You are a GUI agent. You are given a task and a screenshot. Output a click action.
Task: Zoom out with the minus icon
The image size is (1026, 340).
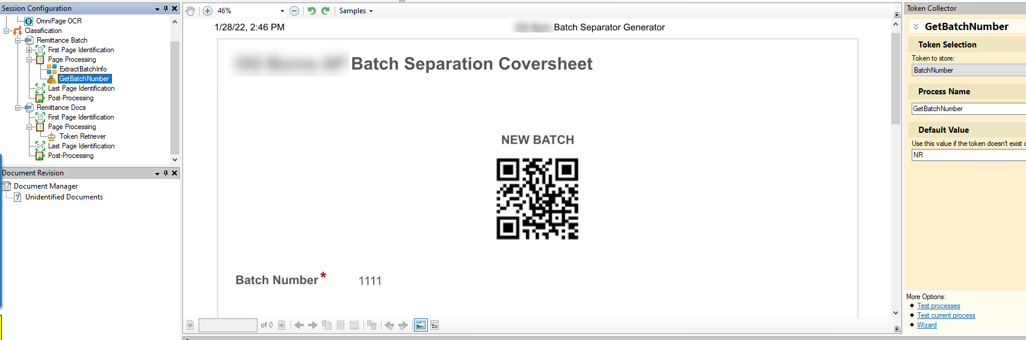(x=294, y=11)
